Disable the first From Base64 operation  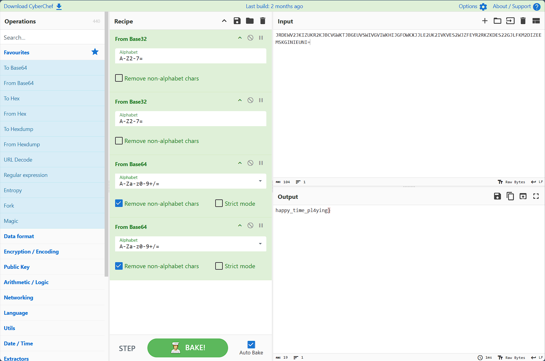(x=250, y=163)
